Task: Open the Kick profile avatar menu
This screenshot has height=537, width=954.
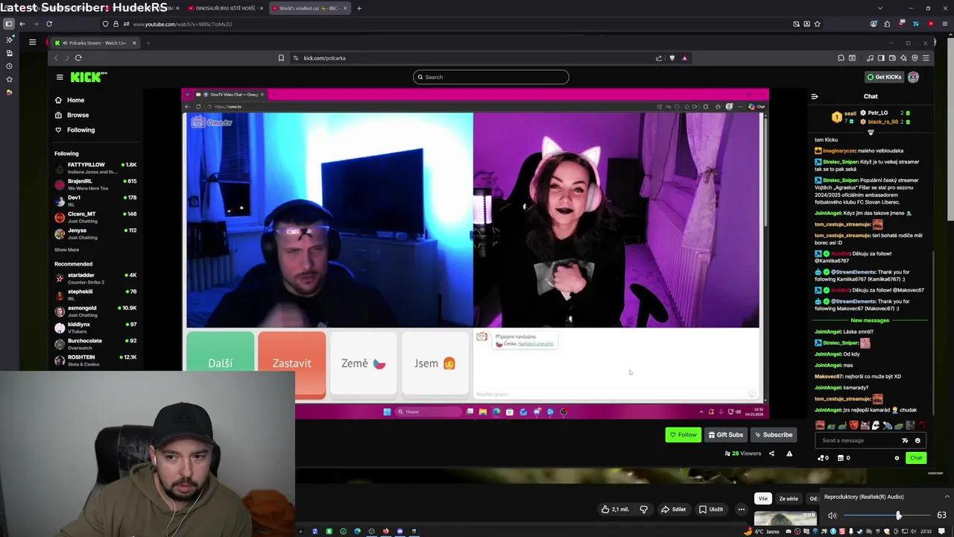Action: point(913,77)
